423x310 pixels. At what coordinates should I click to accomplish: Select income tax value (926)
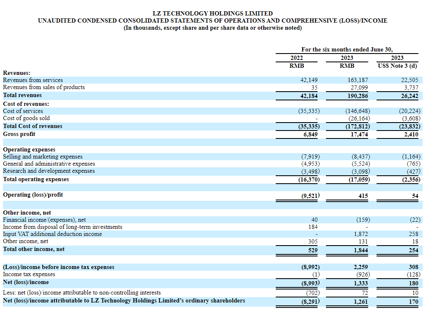[x=363, y=274]
